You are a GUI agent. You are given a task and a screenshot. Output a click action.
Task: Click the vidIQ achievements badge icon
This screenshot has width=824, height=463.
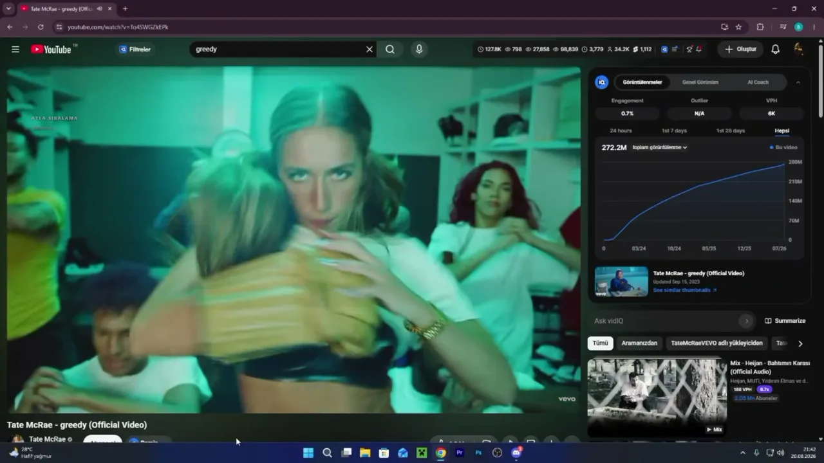689,49
